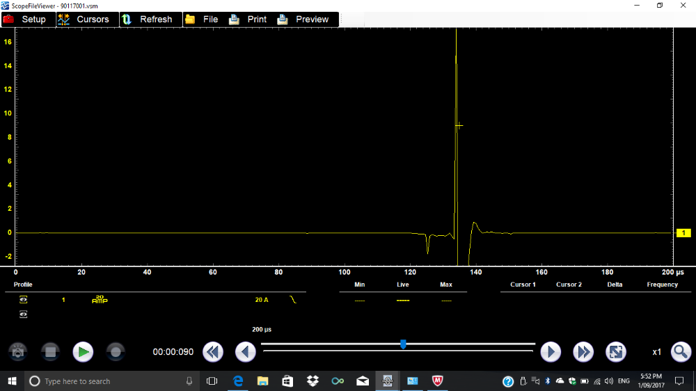
Task: Open the Setup menu
Action: tap(28, 19)
